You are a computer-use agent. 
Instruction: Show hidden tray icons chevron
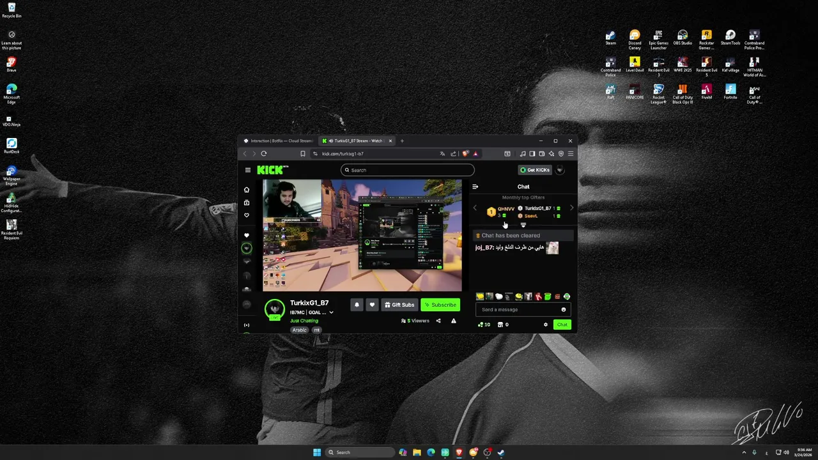744,452
